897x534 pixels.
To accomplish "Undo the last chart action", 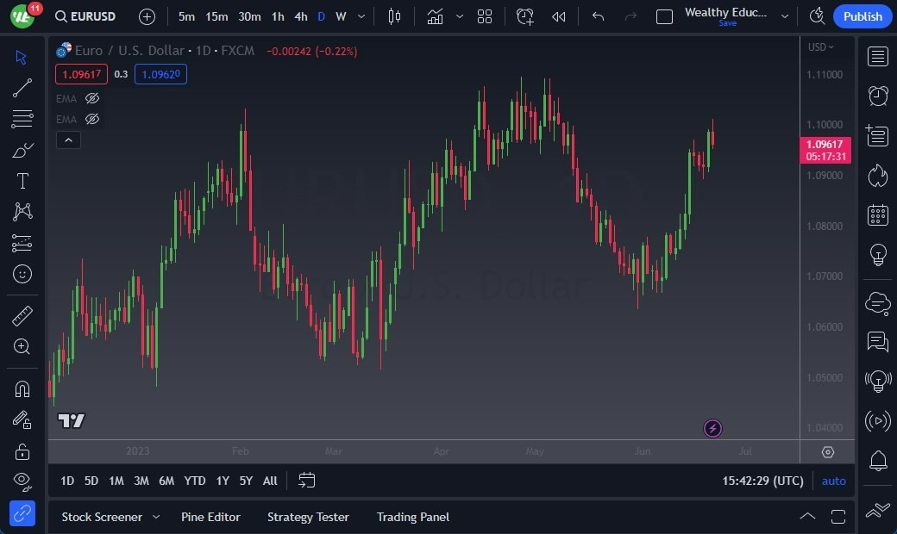I will 598,16.
